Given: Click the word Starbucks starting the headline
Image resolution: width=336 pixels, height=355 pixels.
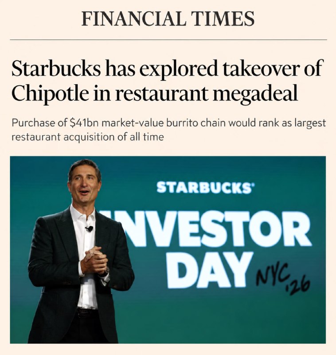Looking at the screenshot, I should 56,68.
